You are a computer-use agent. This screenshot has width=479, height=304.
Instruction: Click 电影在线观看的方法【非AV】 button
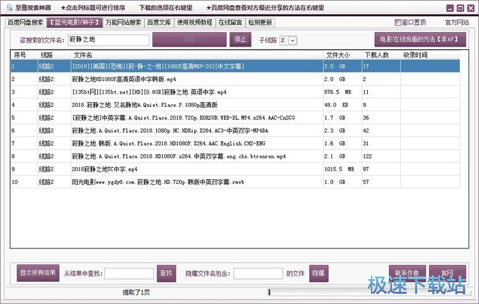[x=420, y=40]
